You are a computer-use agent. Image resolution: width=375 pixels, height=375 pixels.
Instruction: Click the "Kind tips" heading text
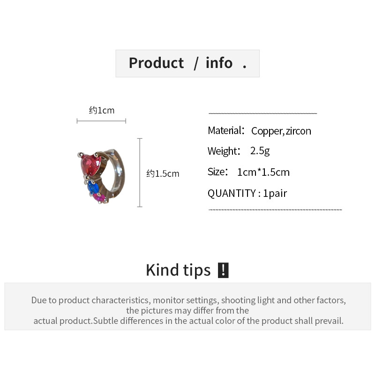pyautogui.click(x=178, y=270)
